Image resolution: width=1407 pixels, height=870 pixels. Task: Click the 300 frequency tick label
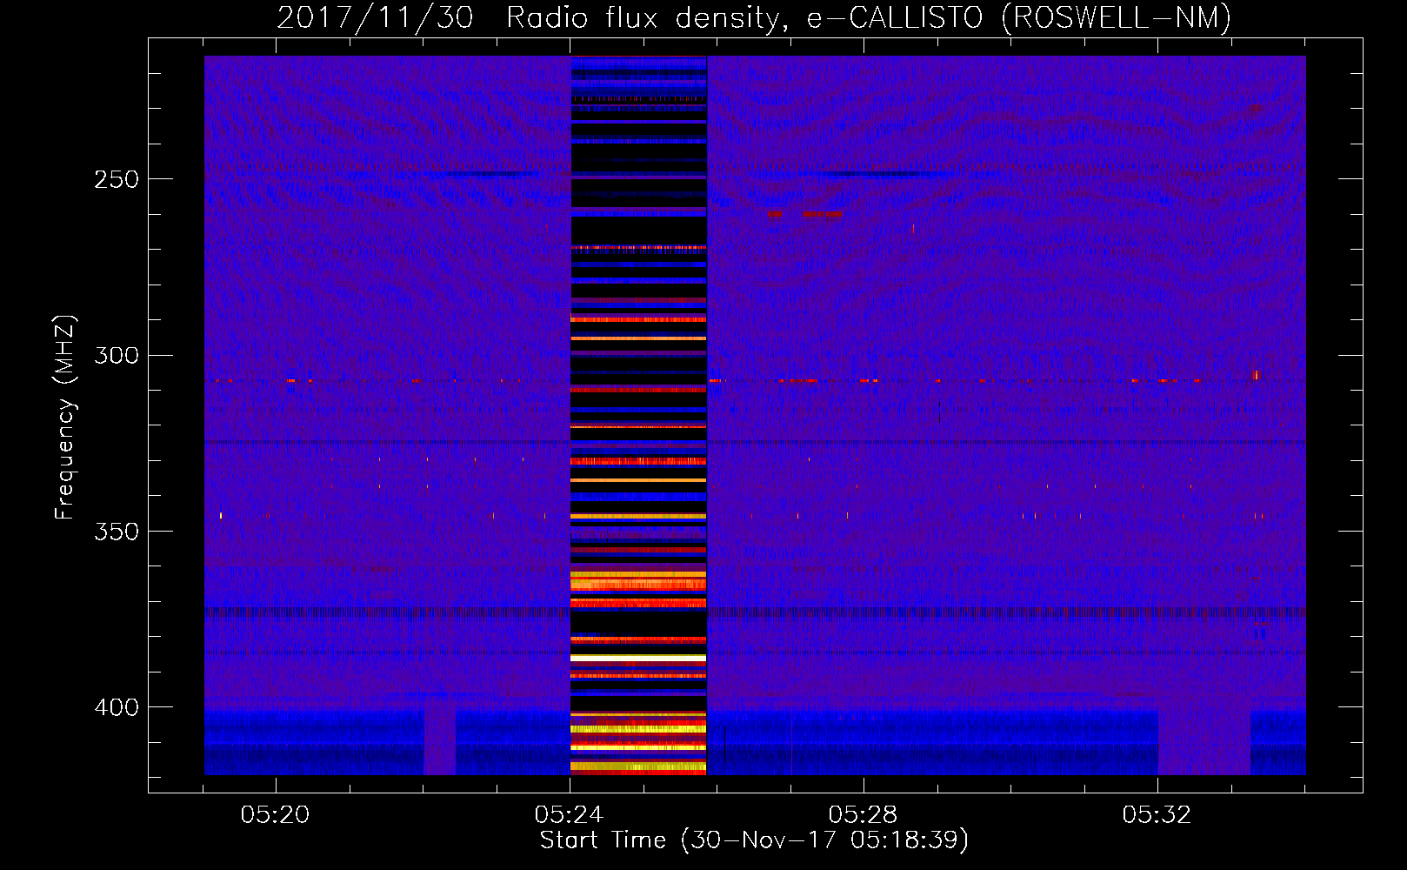point(117,356)
